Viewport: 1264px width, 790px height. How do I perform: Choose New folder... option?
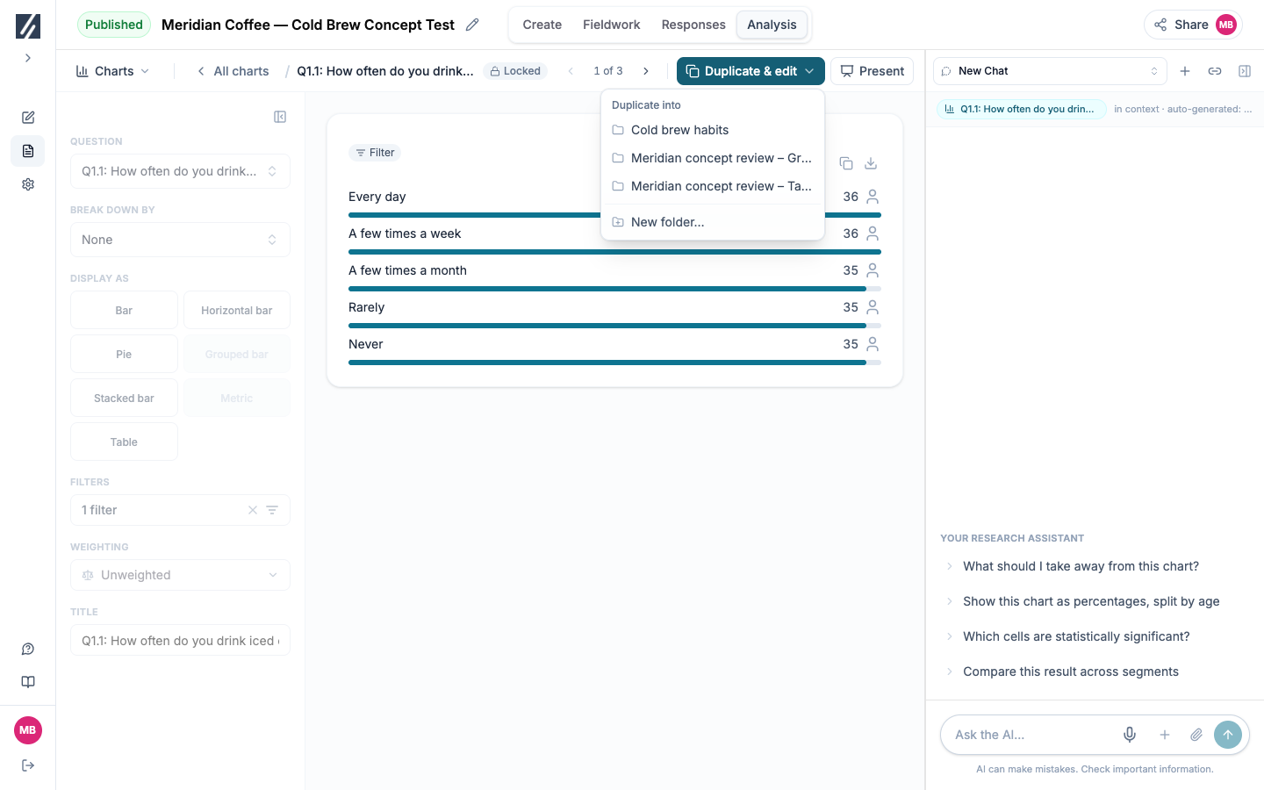pos(713,222)
